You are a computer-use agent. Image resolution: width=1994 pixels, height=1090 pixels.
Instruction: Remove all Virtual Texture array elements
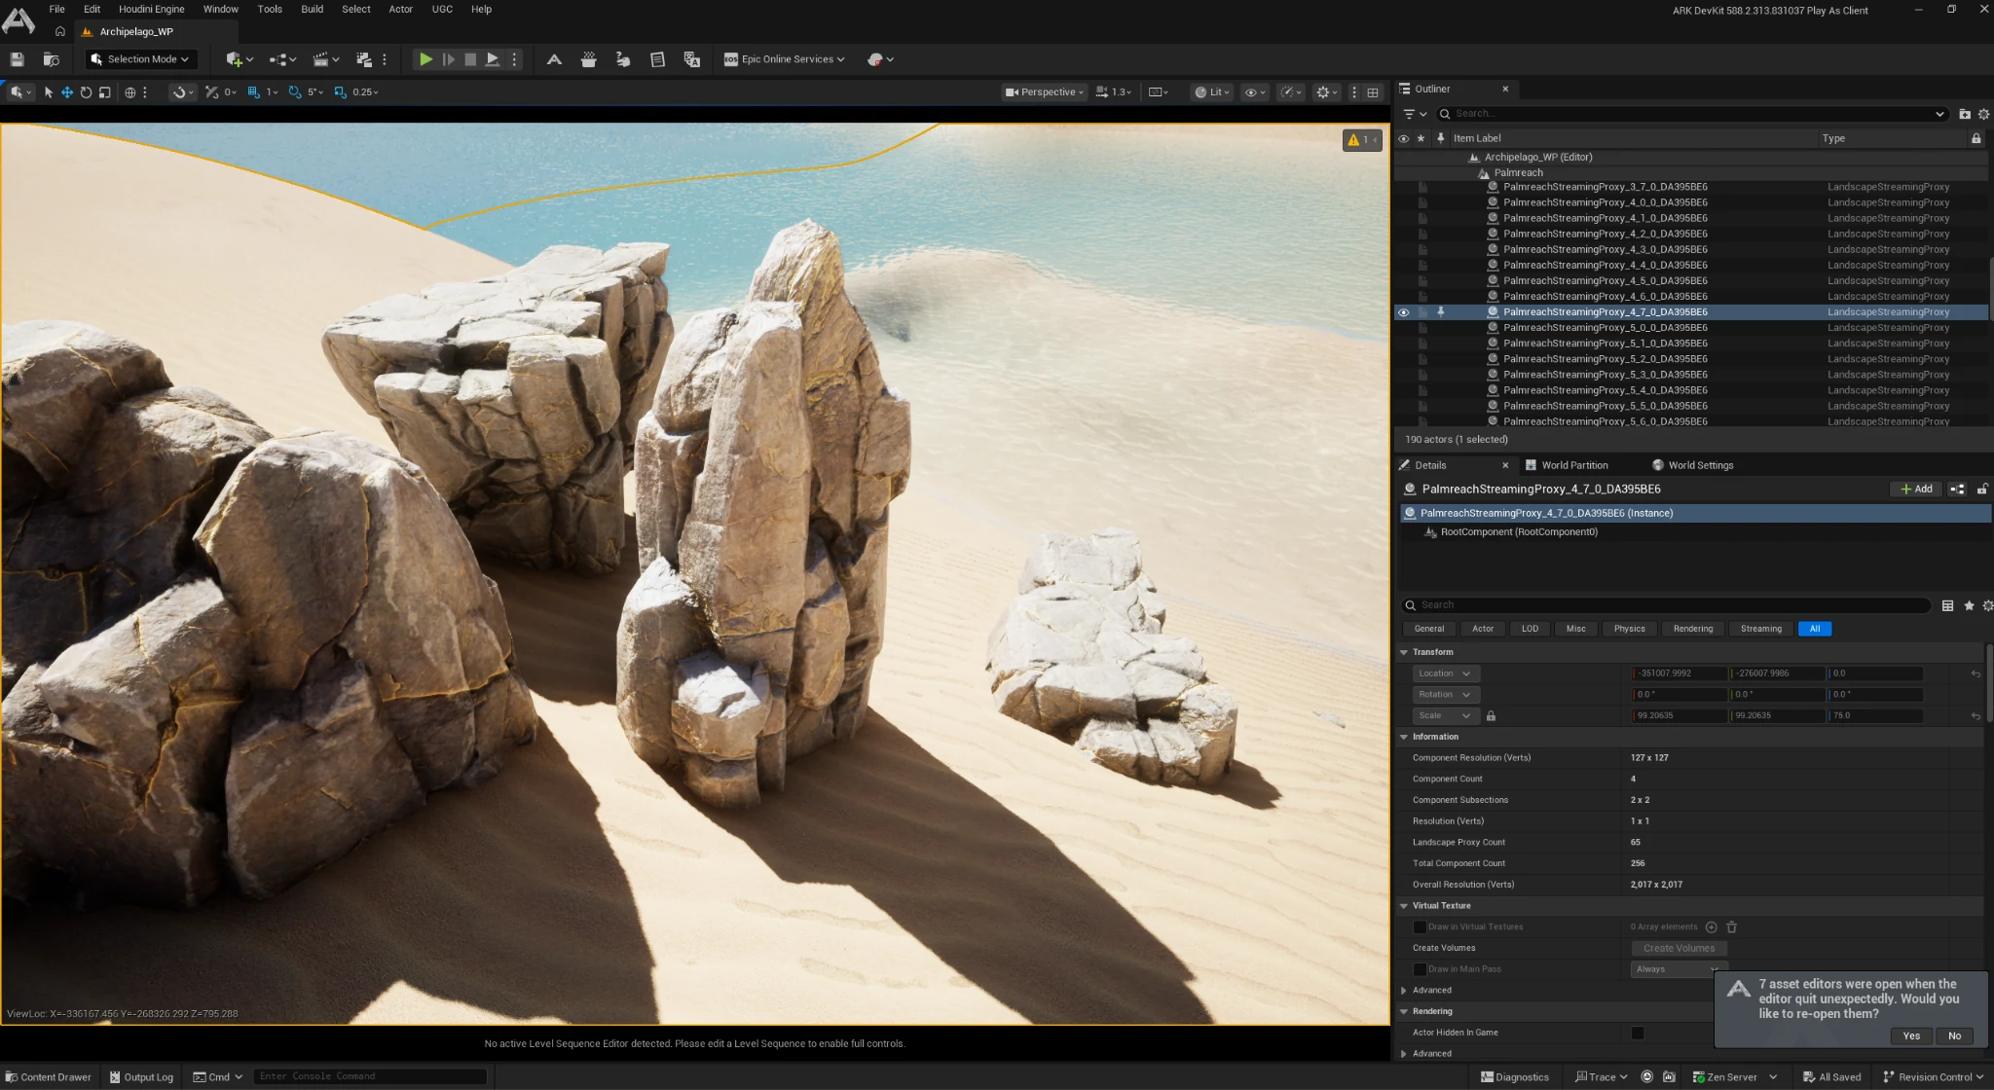[x=1731, y=927]
